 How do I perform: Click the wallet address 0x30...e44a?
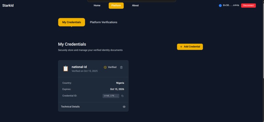tap(231, 5)
